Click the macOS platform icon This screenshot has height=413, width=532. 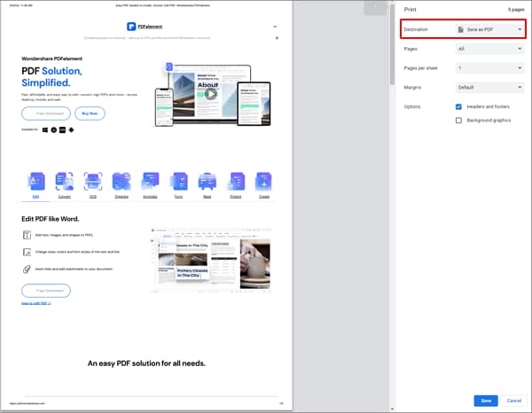click(x=54, y=130)
